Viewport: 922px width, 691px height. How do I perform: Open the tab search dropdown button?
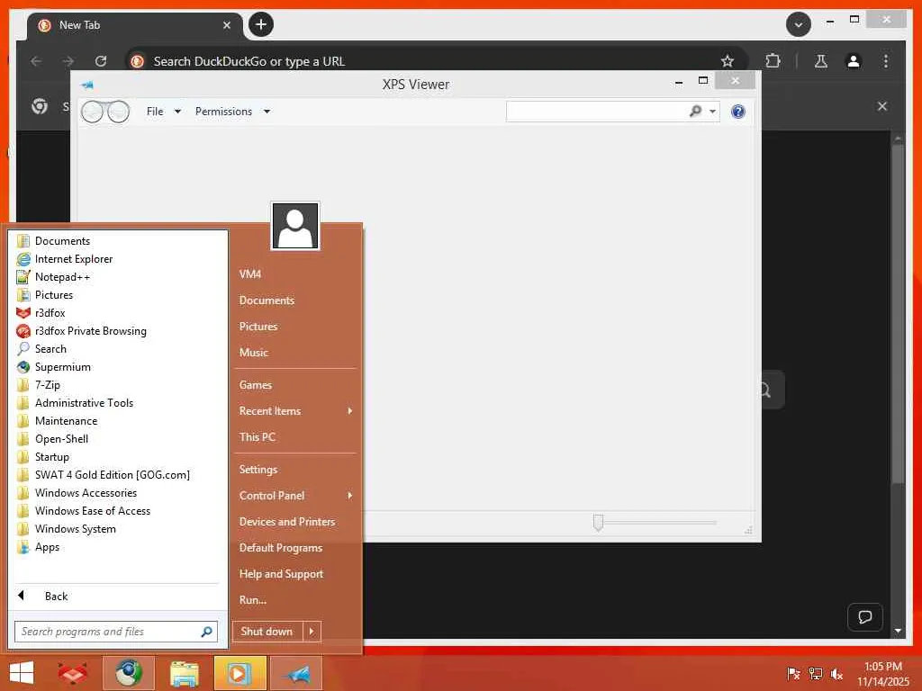(x=798, y=24)
